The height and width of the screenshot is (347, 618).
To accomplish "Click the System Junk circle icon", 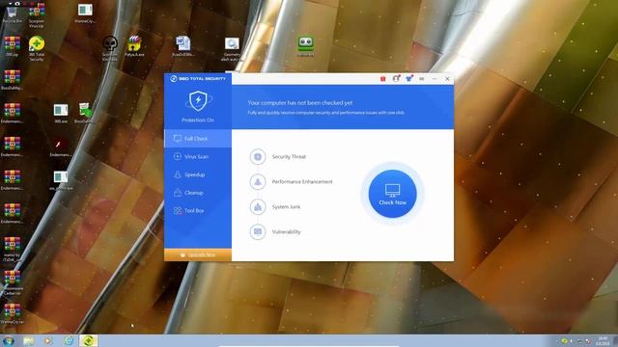I will coord(258,207).
